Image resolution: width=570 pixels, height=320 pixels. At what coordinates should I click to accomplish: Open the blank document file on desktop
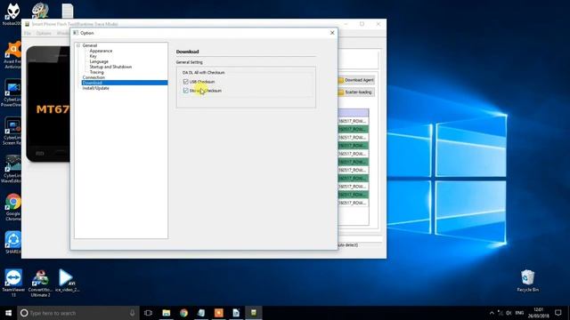click(x=68, y=11)
